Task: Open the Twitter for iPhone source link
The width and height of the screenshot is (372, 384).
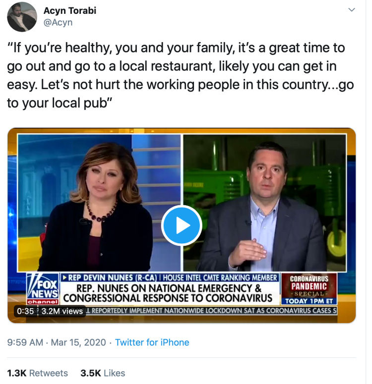Action: [x=152, y=342]
